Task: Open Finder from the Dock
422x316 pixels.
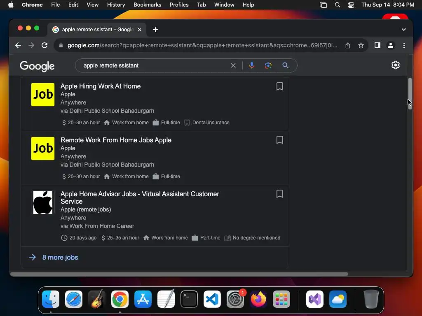Action: pos(51,299)
